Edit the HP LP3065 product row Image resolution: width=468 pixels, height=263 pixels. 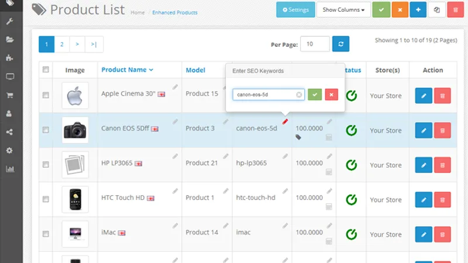[424, 165]
